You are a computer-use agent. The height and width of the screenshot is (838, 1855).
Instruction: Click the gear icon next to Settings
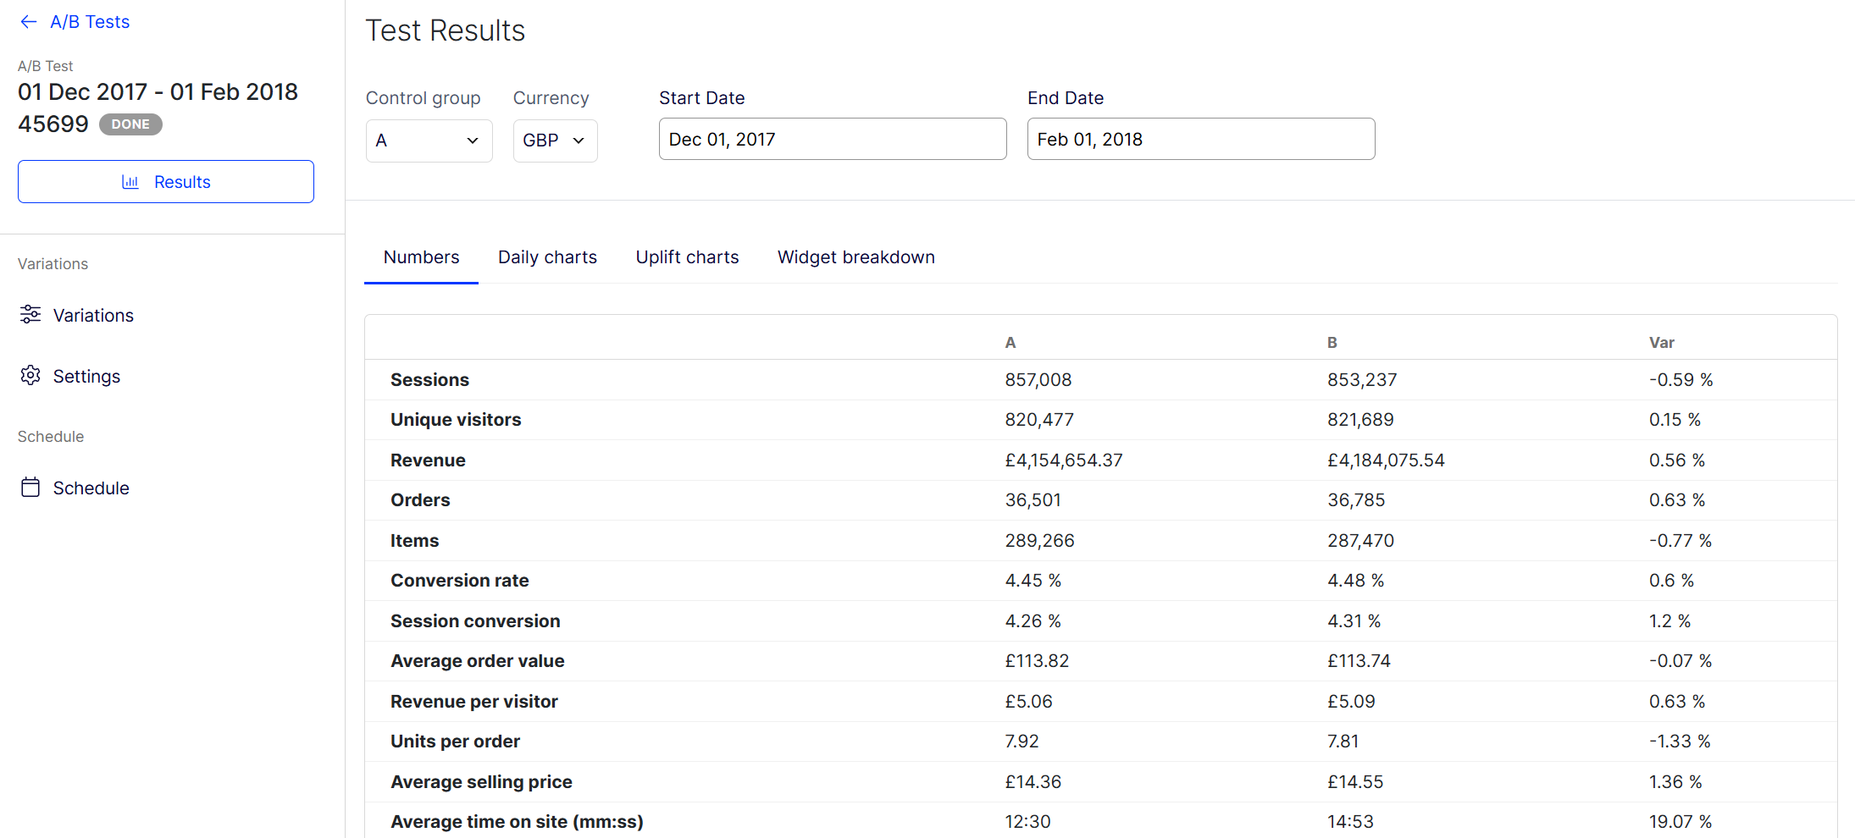(30, 376)
